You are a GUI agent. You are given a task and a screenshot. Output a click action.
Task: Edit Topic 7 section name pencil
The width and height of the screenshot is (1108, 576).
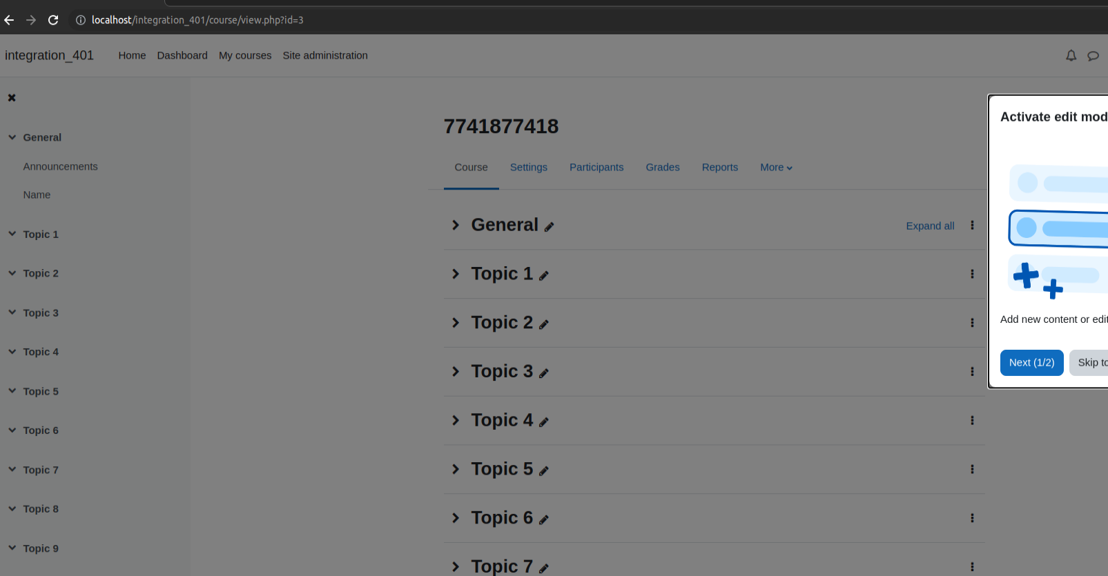click(544, 568)
